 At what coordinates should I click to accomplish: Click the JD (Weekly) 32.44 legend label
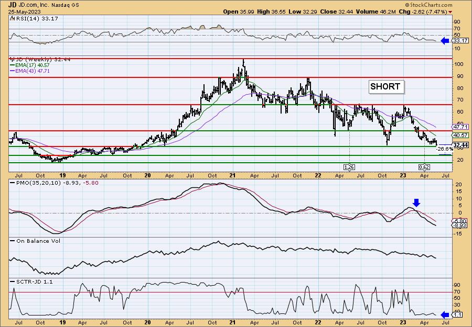click(42, 59)
